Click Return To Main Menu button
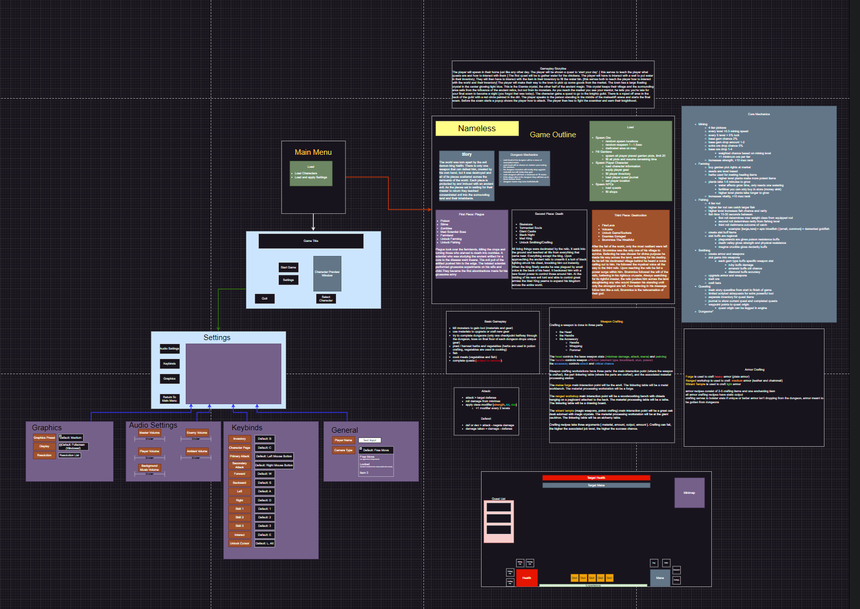This screenshot has width=860, height=609. 169,399
